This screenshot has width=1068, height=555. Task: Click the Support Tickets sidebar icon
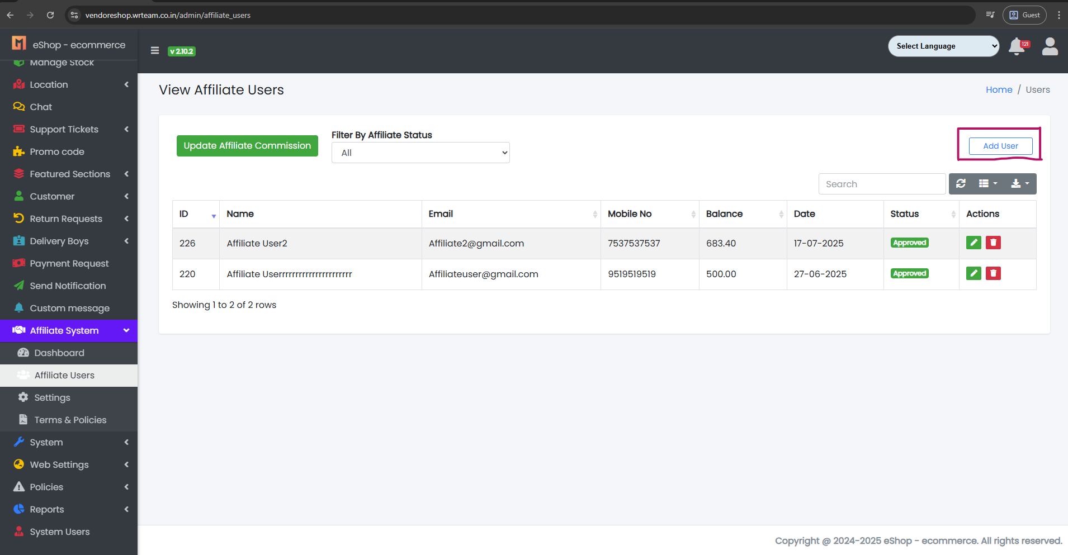click(x=19, y=129)
